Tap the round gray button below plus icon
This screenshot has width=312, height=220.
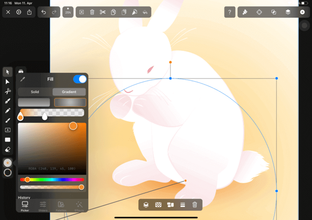tap(304, 26)
